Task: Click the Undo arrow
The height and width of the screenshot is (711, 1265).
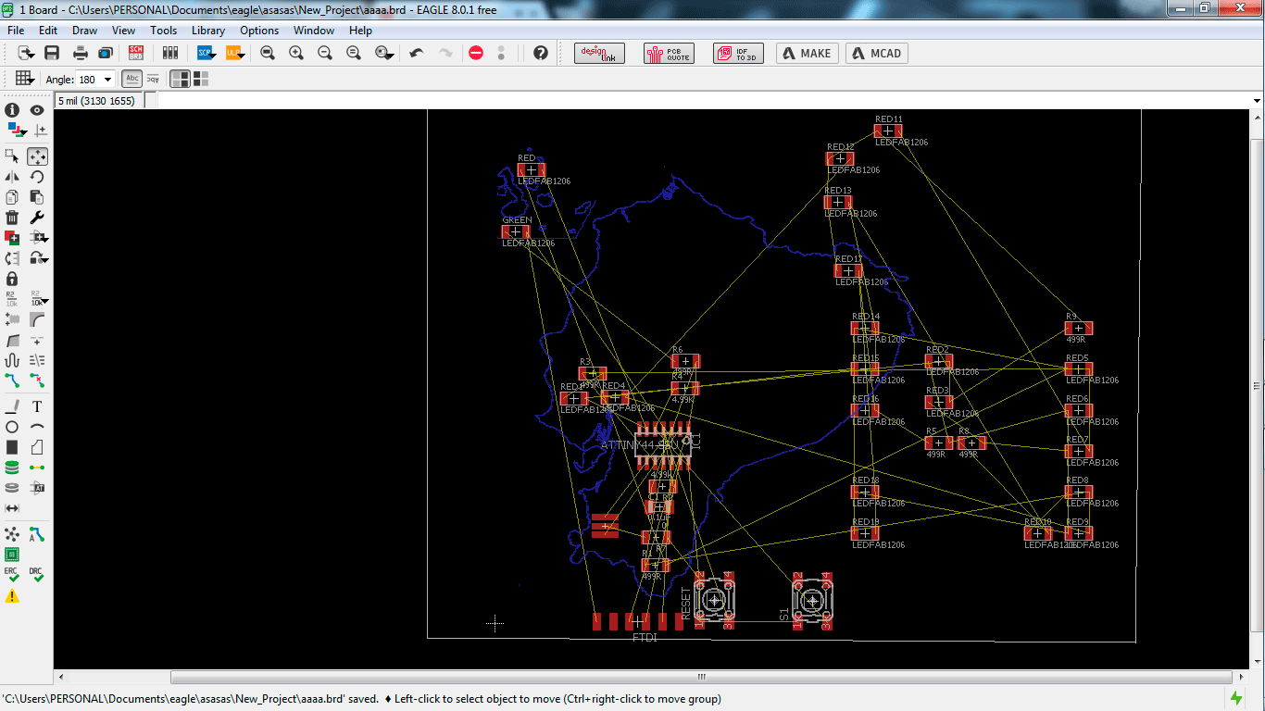Action: tap(417, 53)
